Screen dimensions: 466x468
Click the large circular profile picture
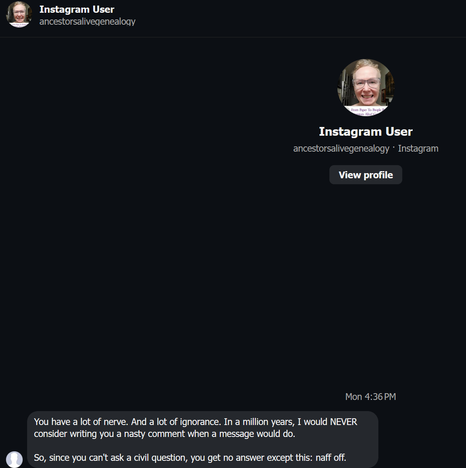pyautogui.click(x=366, y=88)
